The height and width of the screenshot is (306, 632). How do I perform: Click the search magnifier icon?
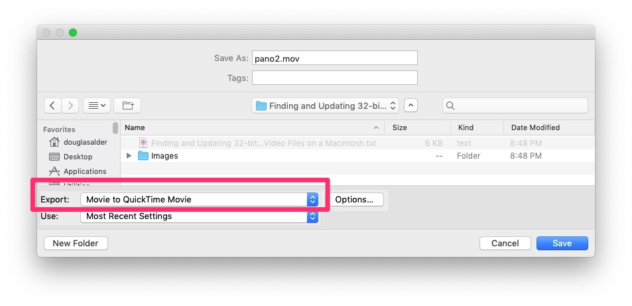click(x=450, y=106)
